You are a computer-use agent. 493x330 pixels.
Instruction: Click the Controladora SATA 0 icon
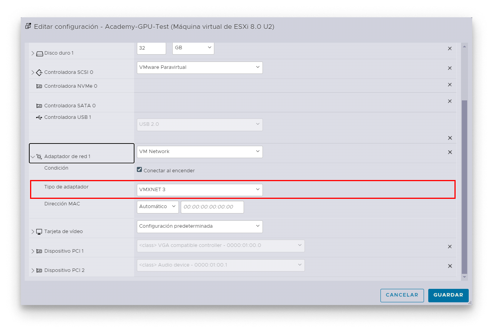coord(39,105)
